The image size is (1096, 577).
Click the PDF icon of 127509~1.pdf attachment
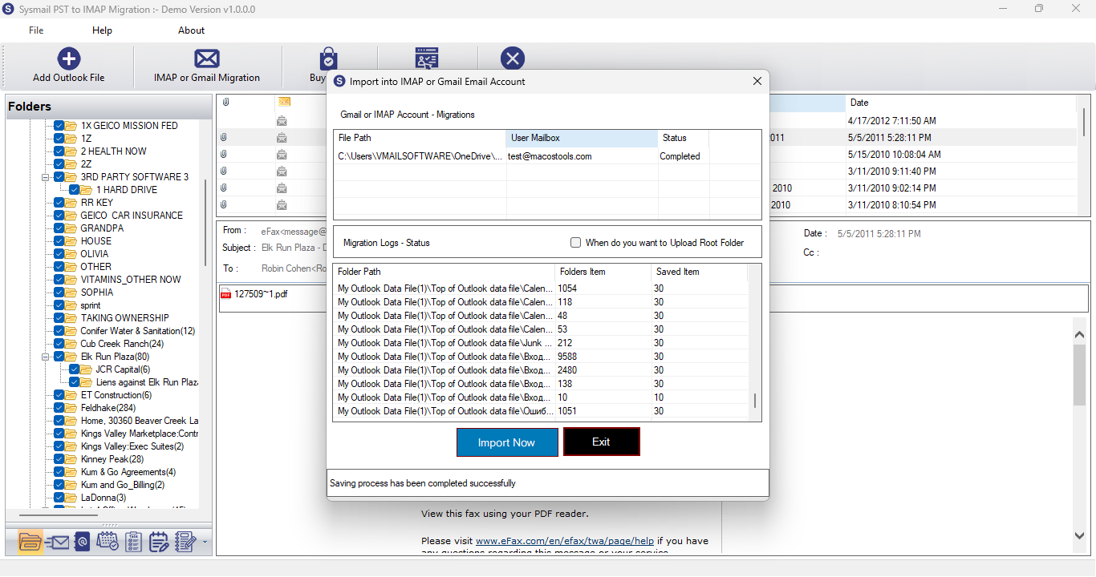[226, 294]
